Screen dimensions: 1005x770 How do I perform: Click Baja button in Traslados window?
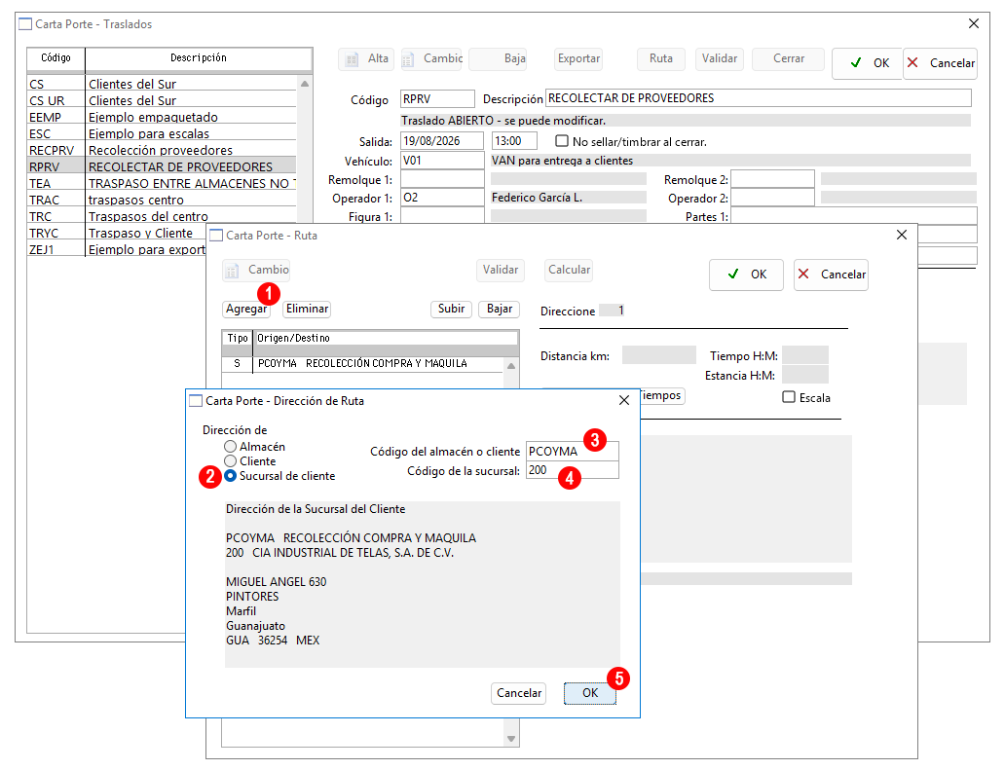[498, 59]
